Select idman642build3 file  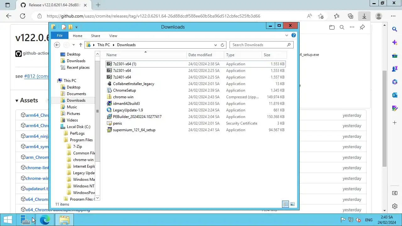point(126,104)
